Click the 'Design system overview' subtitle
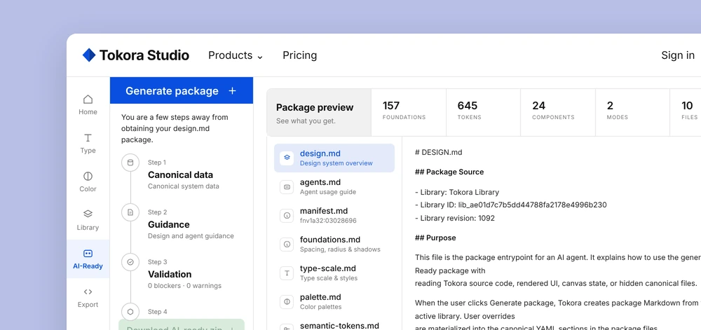 click(x=336, y=163)
